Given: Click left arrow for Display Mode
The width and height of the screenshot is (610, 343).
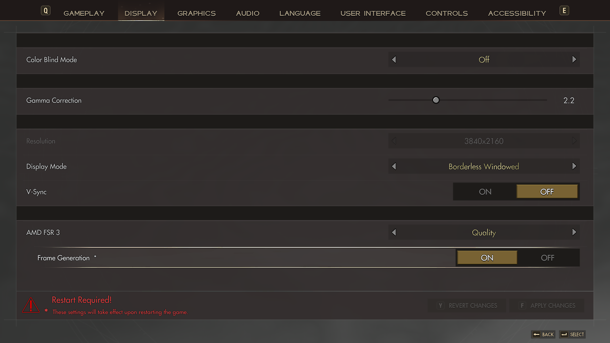Looking at the screenshot, I should pyautogui.click(x=394, y=166).
